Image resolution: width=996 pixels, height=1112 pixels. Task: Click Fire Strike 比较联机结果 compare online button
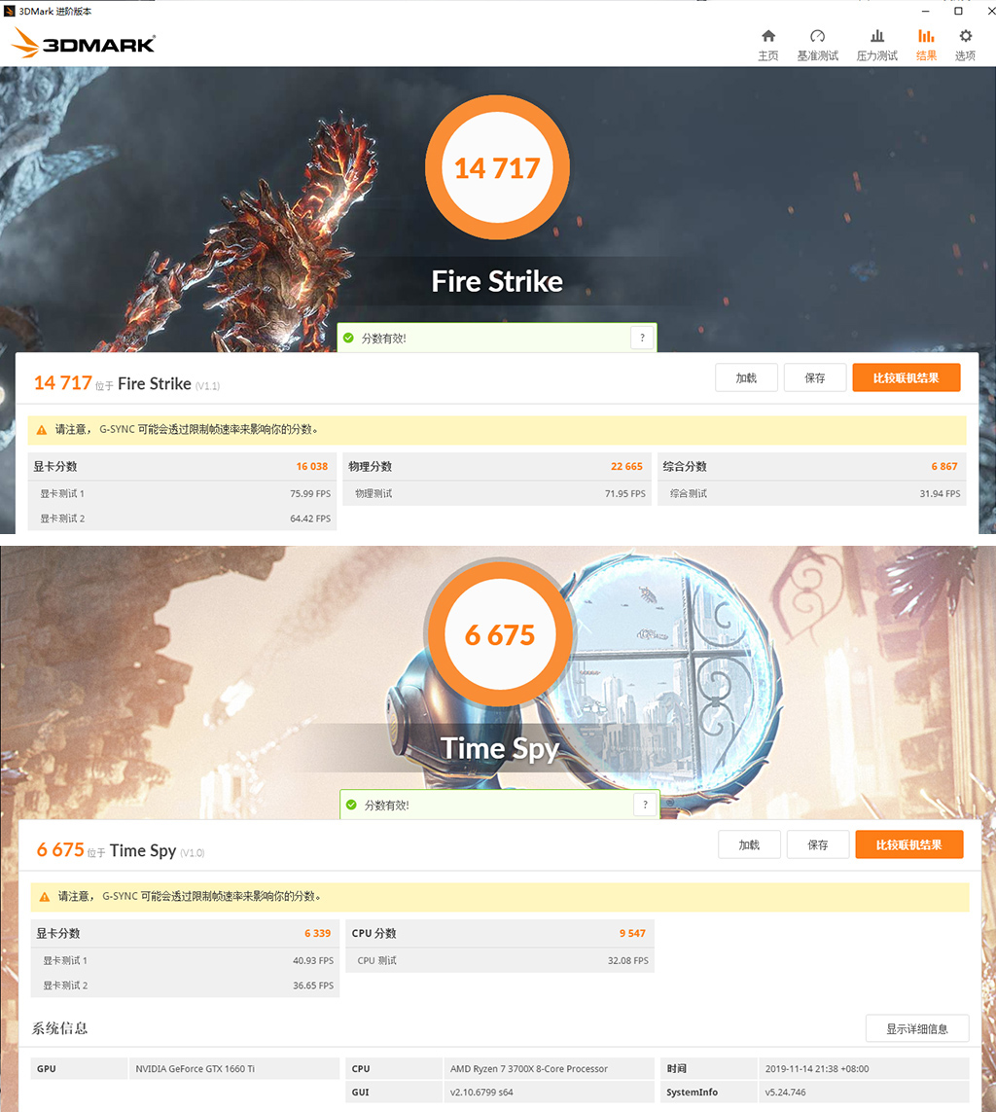906,378
